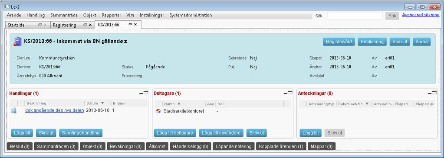Click the house icon beside Stadsarkitetkontoret
The width and height of the screenshot is (444, 158).
[x=158, y=111]
